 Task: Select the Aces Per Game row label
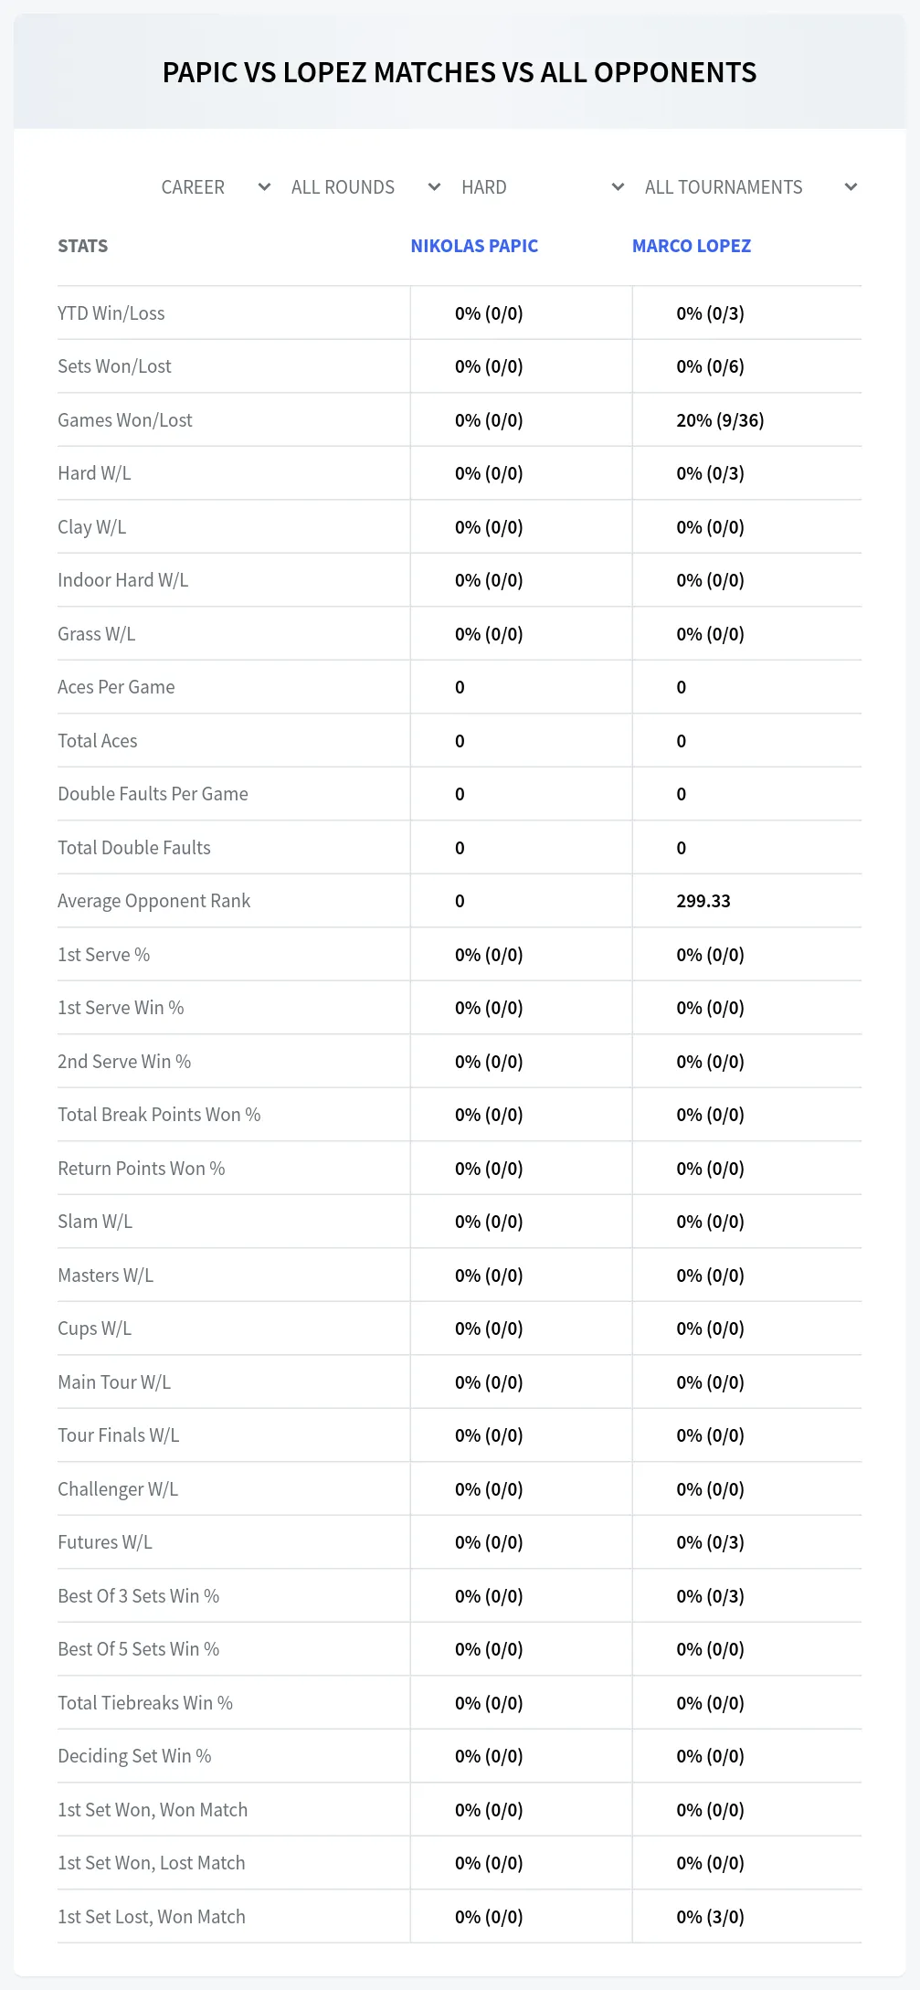pyautogui.click(x=116, y=687)
